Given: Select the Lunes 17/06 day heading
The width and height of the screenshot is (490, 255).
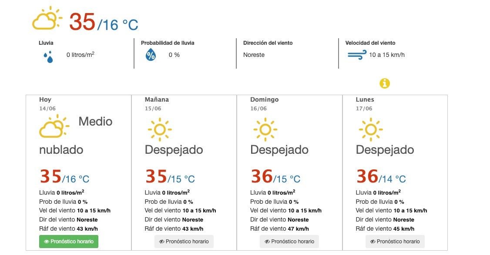Looking at the screenshot, I should 365,104.
